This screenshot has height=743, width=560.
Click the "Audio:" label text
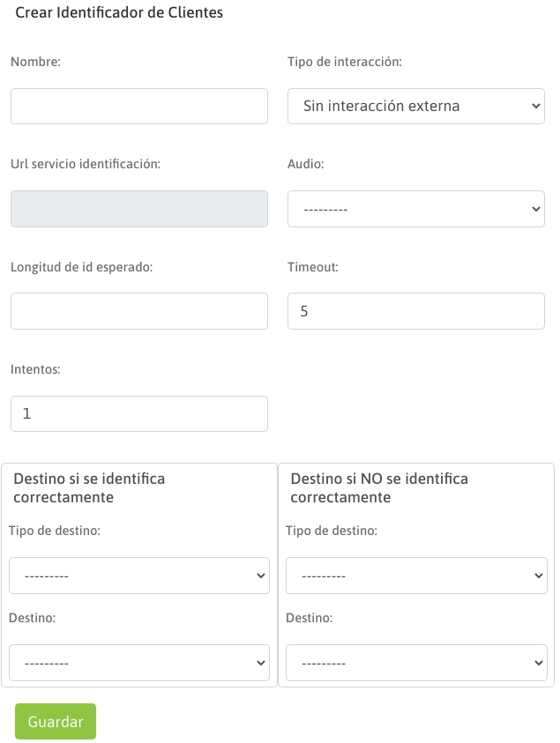point(306,164)
